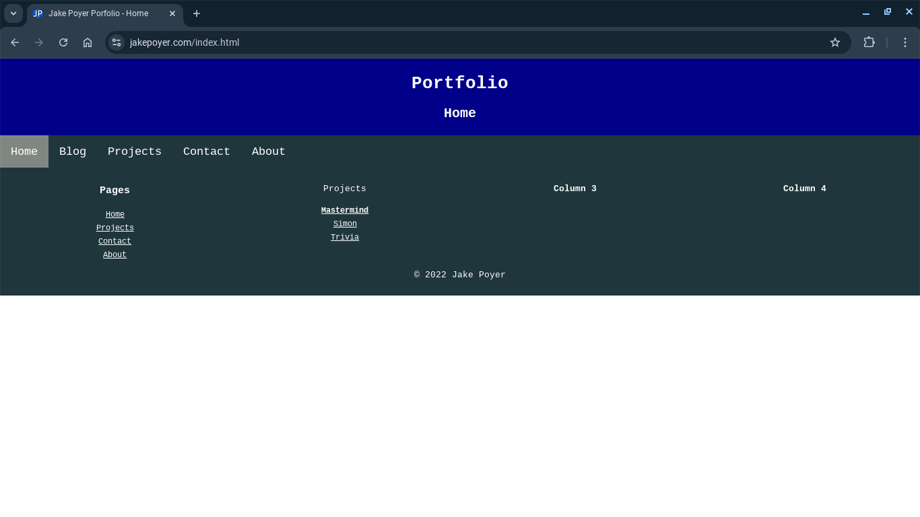The image size is (920, 517).
Task: Click the forward navigation arrow
Action: [x=38, y=42]
